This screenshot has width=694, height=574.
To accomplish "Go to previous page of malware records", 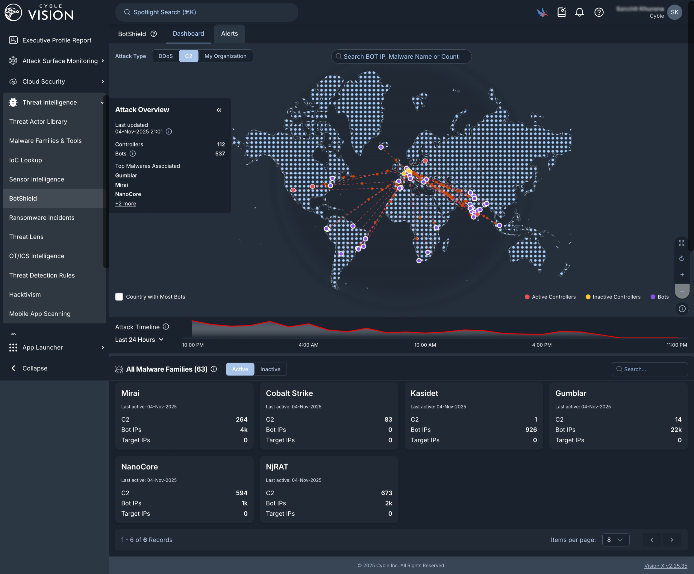I will point(652,540).
